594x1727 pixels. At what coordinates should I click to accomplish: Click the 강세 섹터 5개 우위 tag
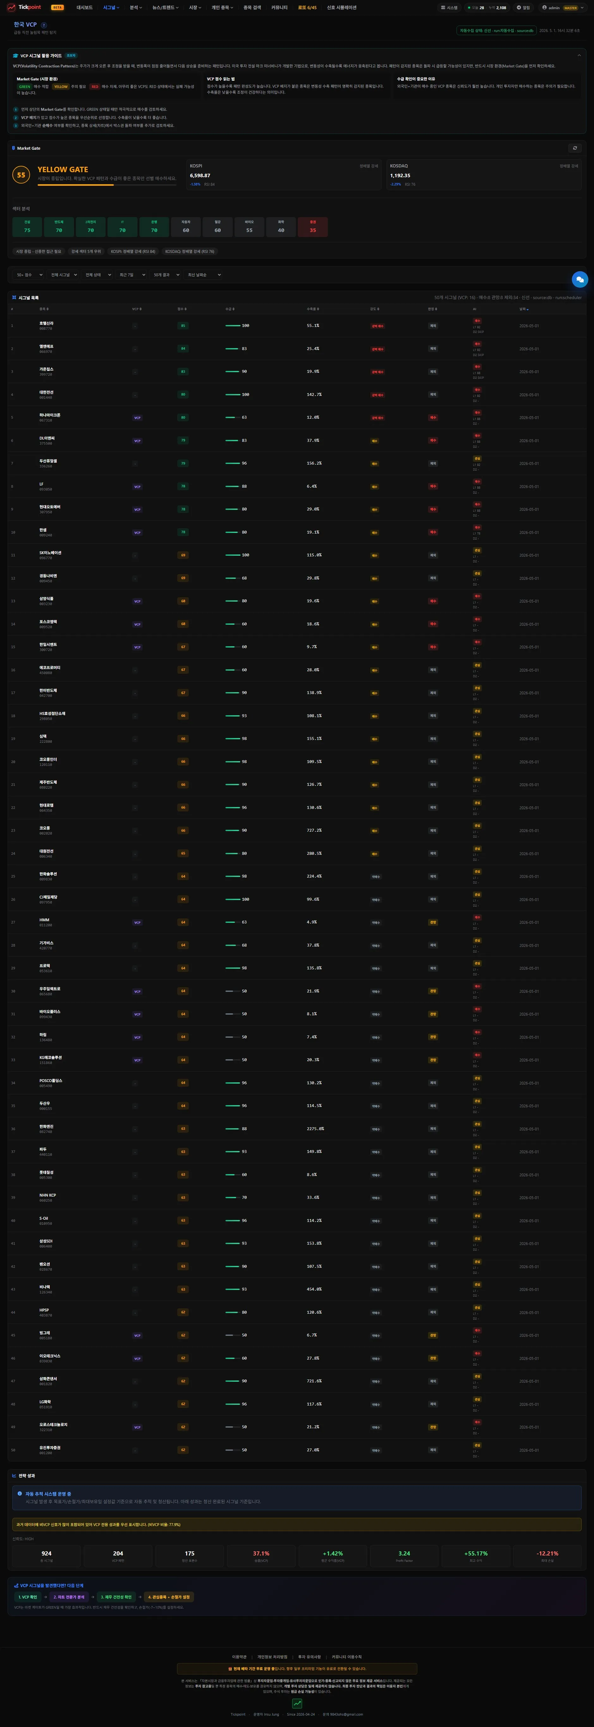(86, 251)
